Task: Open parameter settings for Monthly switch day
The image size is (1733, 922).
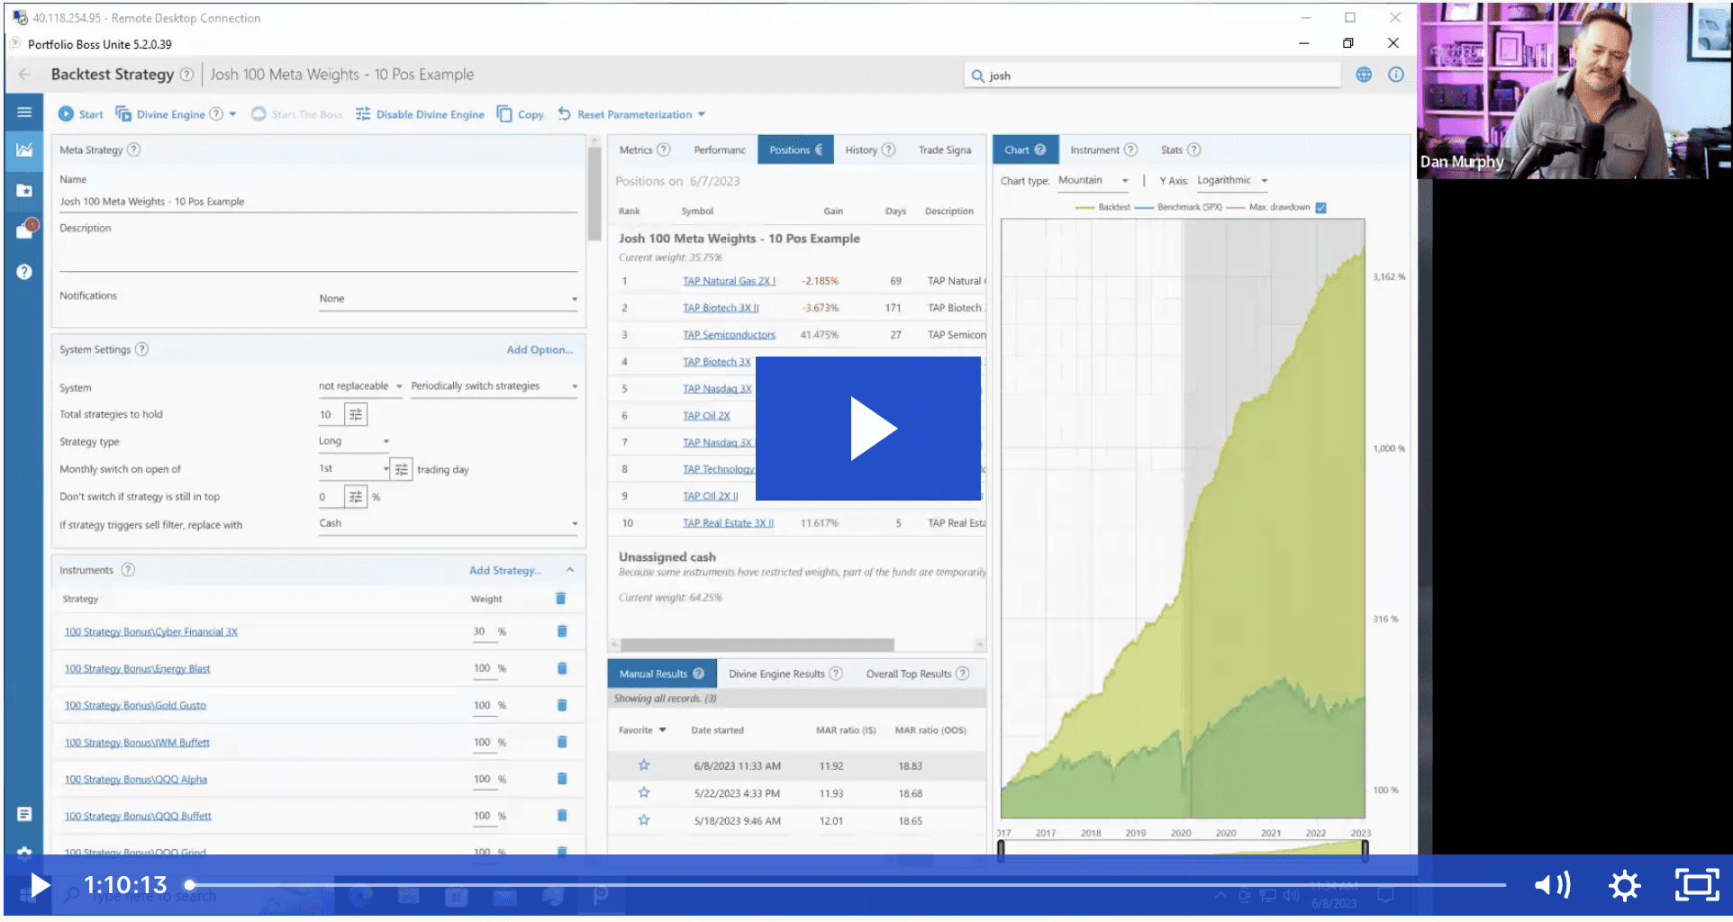Action: [x=401, y=469]
